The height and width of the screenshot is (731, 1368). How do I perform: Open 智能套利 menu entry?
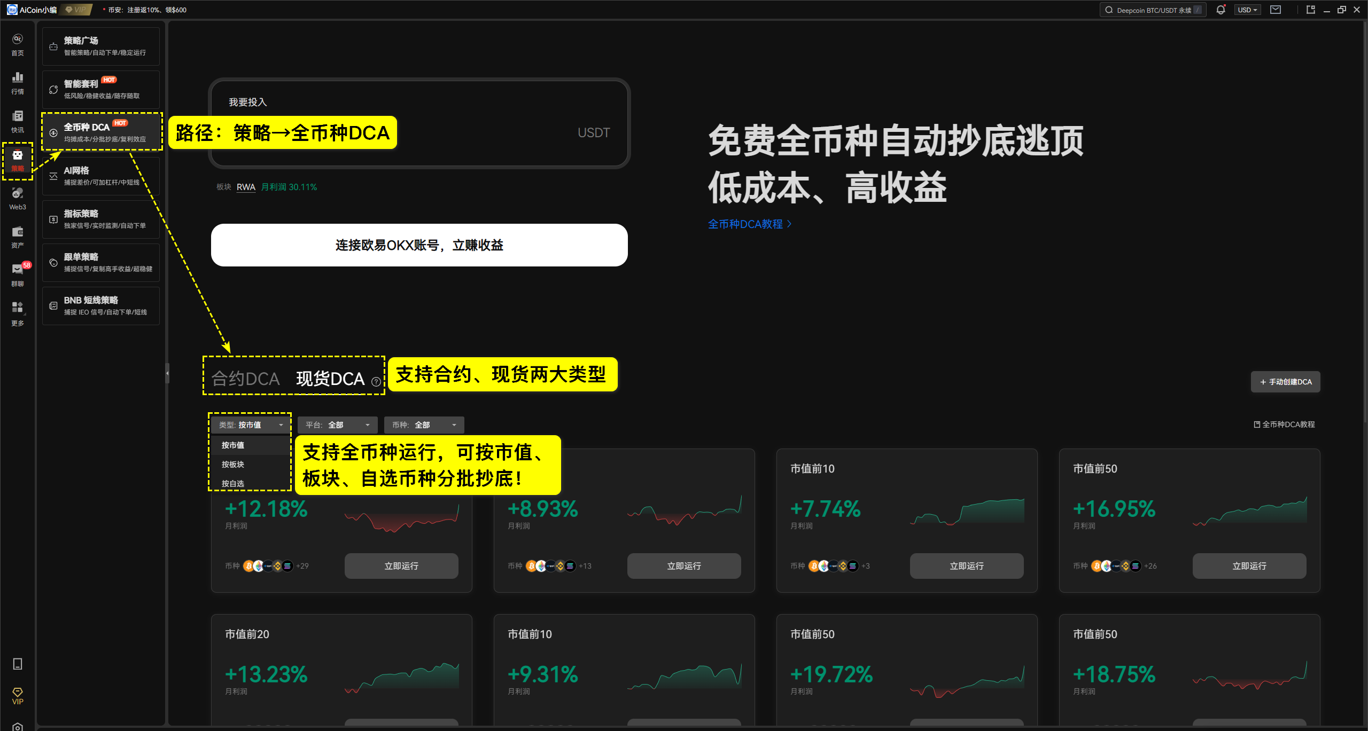coord(101,90)
